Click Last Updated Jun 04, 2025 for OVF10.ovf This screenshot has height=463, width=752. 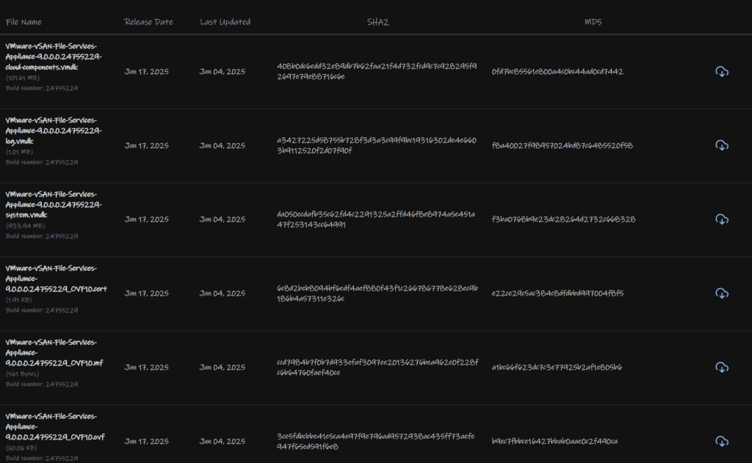223,442
